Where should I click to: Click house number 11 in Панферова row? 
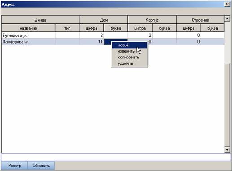click(92, 42)
